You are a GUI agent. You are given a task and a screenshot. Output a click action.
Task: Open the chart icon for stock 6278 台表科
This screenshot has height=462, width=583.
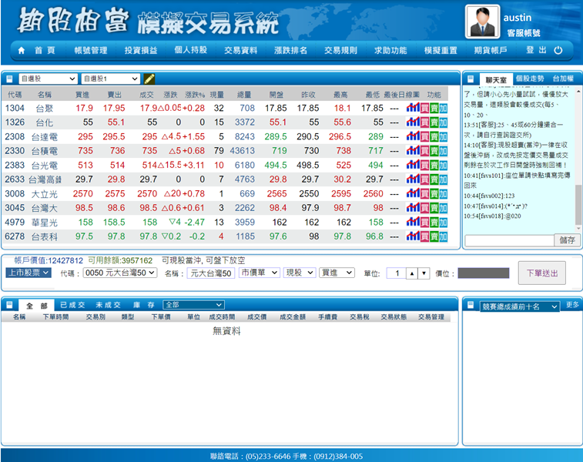(413, 236)
